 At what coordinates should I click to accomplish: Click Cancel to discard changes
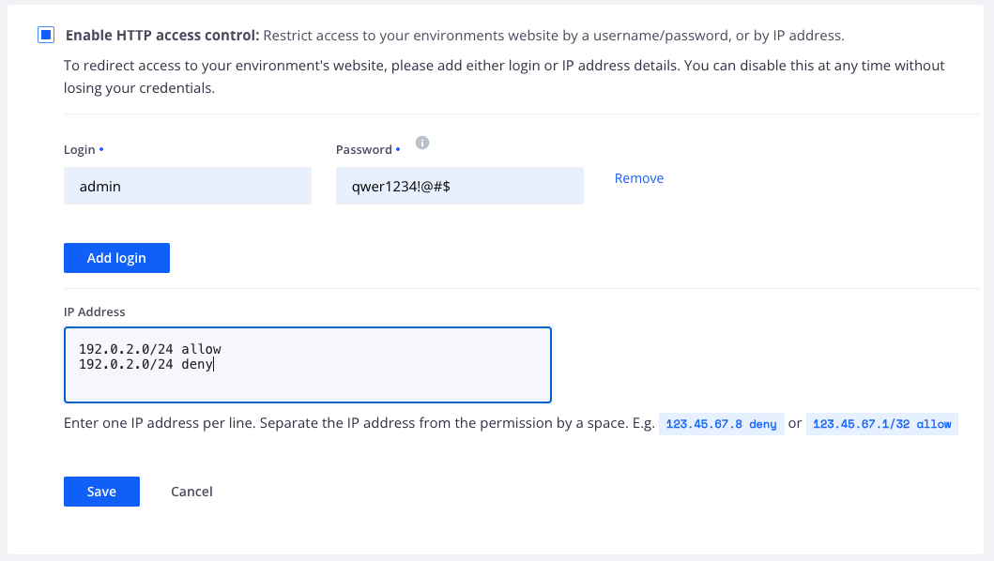(191, 491)
